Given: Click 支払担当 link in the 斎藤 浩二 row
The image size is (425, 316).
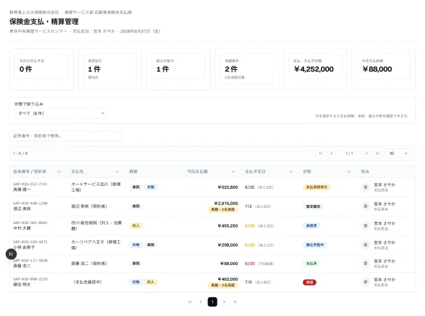Looking at the screenshot, I should click(381, 267).
